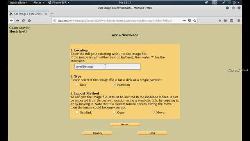Click the volume icon in top panel
The image size is (250, 141).
point(229,3)
